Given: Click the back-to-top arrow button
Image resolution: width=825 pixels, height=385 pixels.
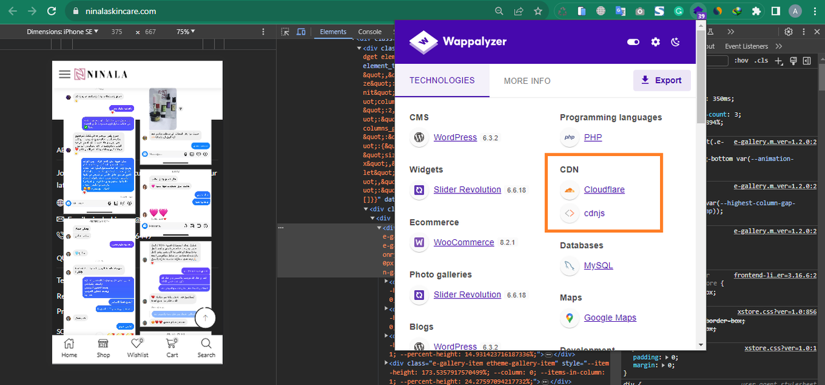Looking at the screenshot, I should [x=205, y=317].
